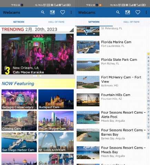Tap the star at top of alphabet index
This screenshot has height=165, width=150.
(x=148, y=54)
